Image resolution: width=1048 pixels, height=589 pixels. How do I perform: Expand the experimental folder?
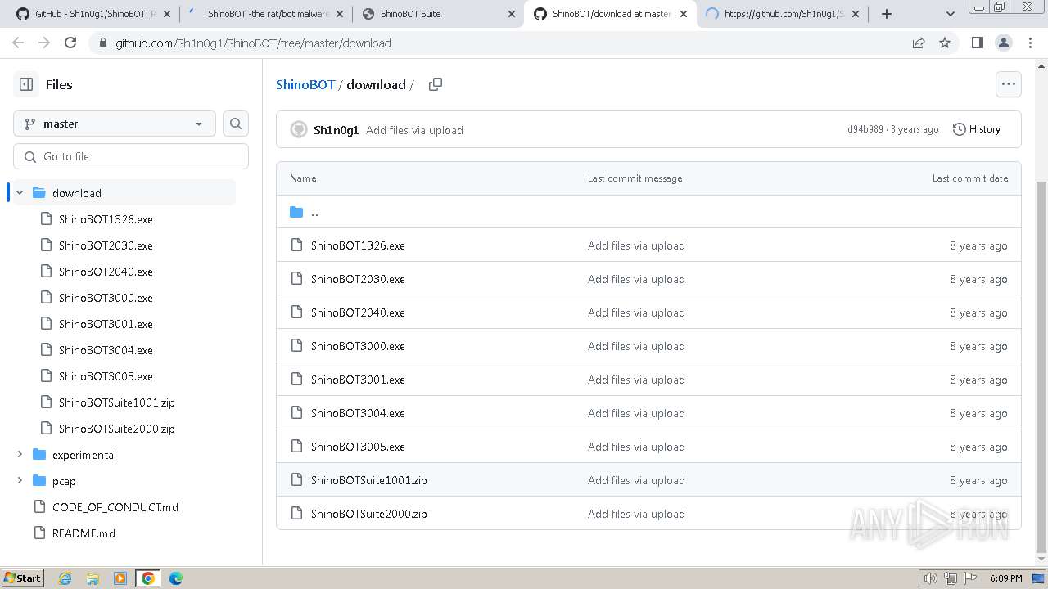click(20, 455)
